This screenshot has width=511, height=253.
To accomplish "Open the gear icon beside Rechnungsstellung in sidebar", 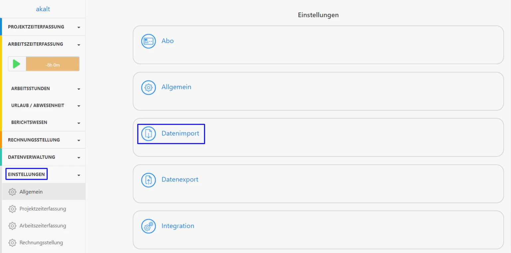I will point(12,242).
